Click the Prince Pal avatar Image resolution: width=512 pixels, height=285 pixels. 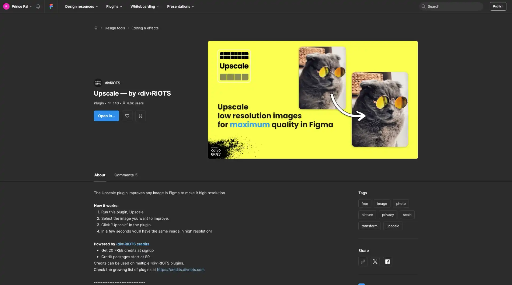(x=6, y=6)
